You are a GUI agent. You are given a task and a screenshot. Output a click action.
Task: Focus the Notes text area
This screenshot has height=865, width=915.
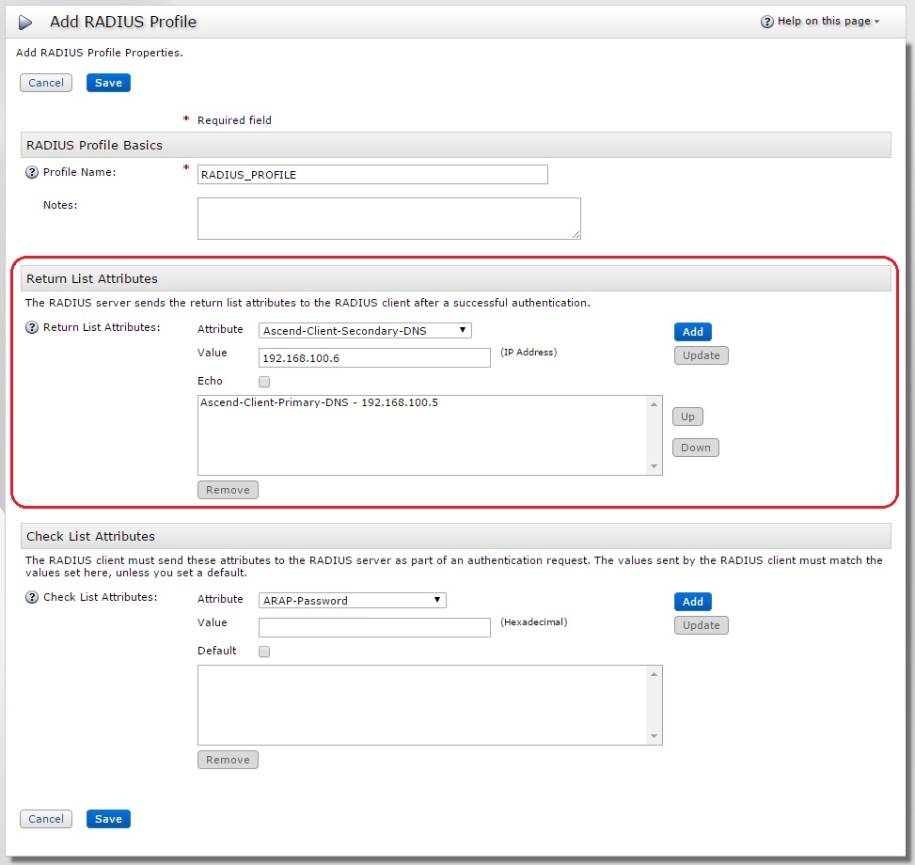coord(388,218)
